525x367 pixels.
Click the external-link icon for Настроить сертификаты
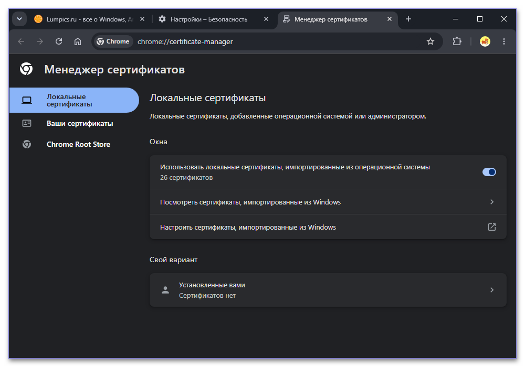pos(492,227)
